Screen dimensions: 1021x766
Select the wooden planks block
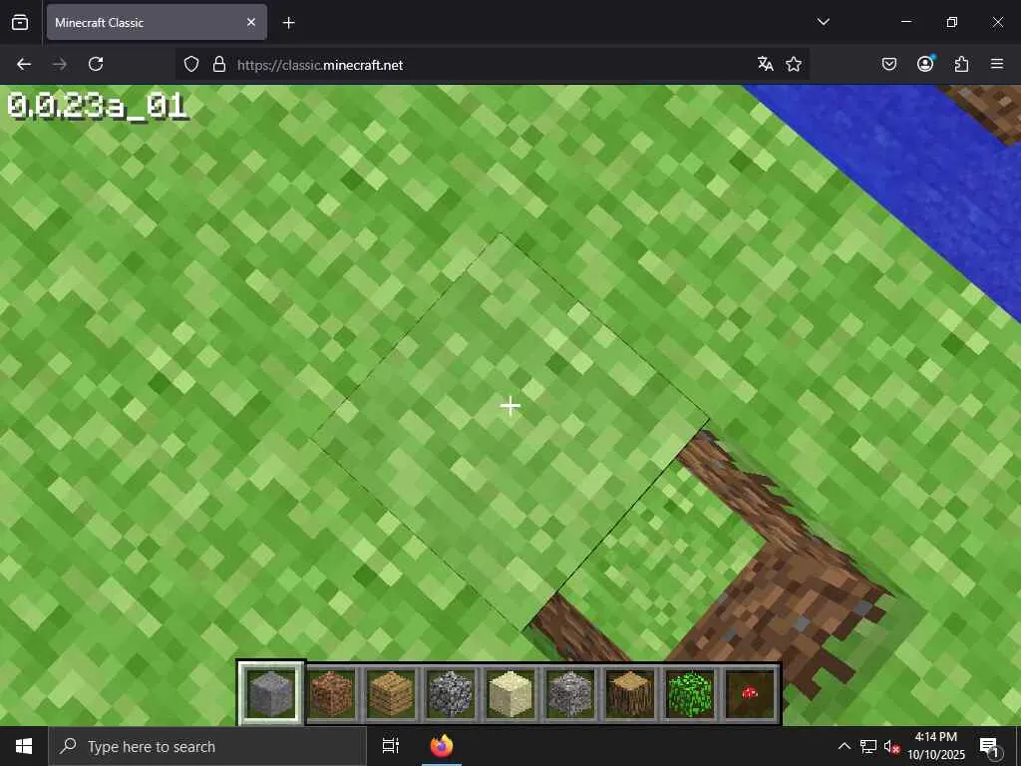[391, 694]
